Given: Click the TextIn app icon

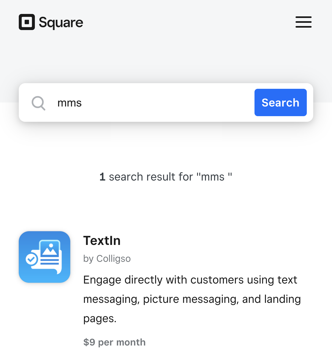Looking at the screenshot, I should pos(45,257).
